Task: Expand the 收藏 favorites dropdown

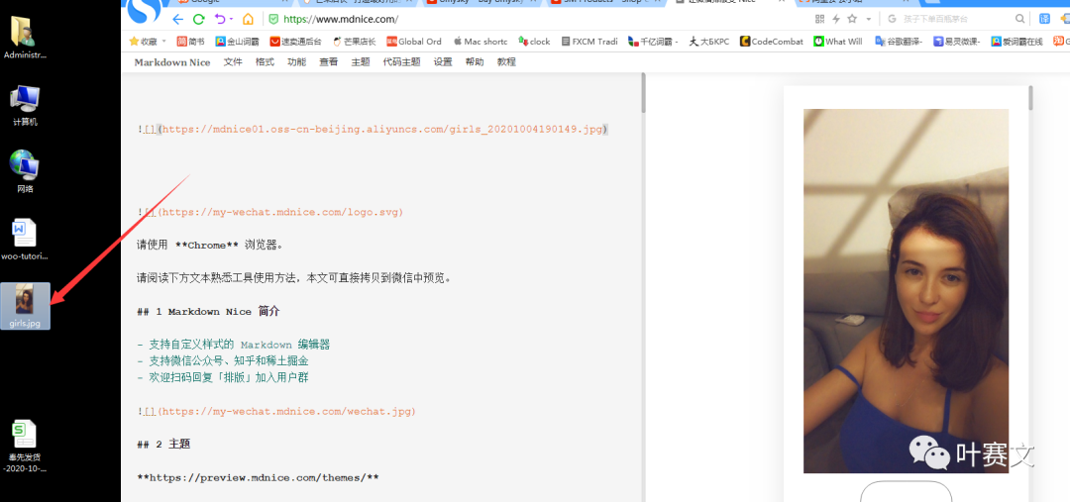Action: [163, 42]
